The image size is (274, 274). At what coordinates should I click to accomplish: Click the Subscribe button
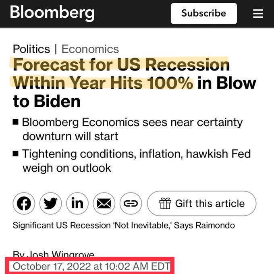coord(204,13)
